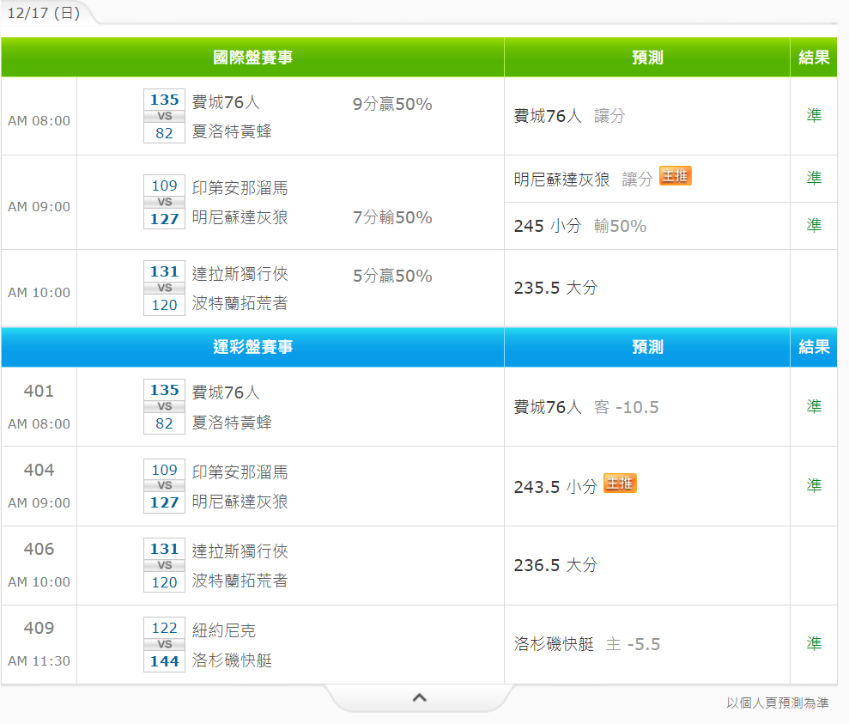Click the 預測 header in the 國際盤 section
This screenshot has width=849, height=724.
(x=647, y=58)
